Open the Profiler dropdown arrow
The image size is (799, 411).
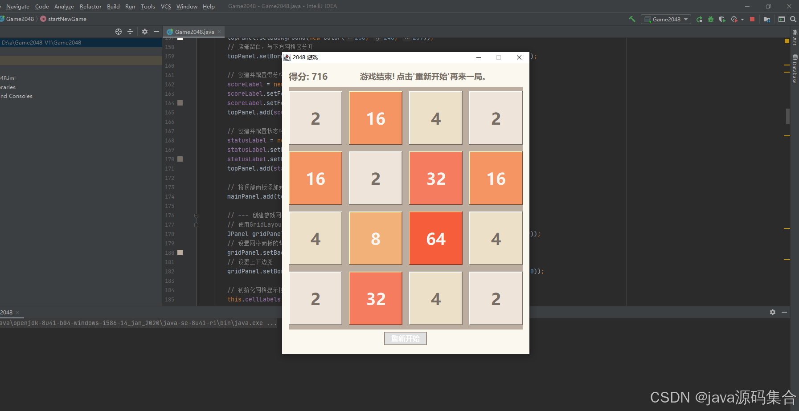pos(742,19)
